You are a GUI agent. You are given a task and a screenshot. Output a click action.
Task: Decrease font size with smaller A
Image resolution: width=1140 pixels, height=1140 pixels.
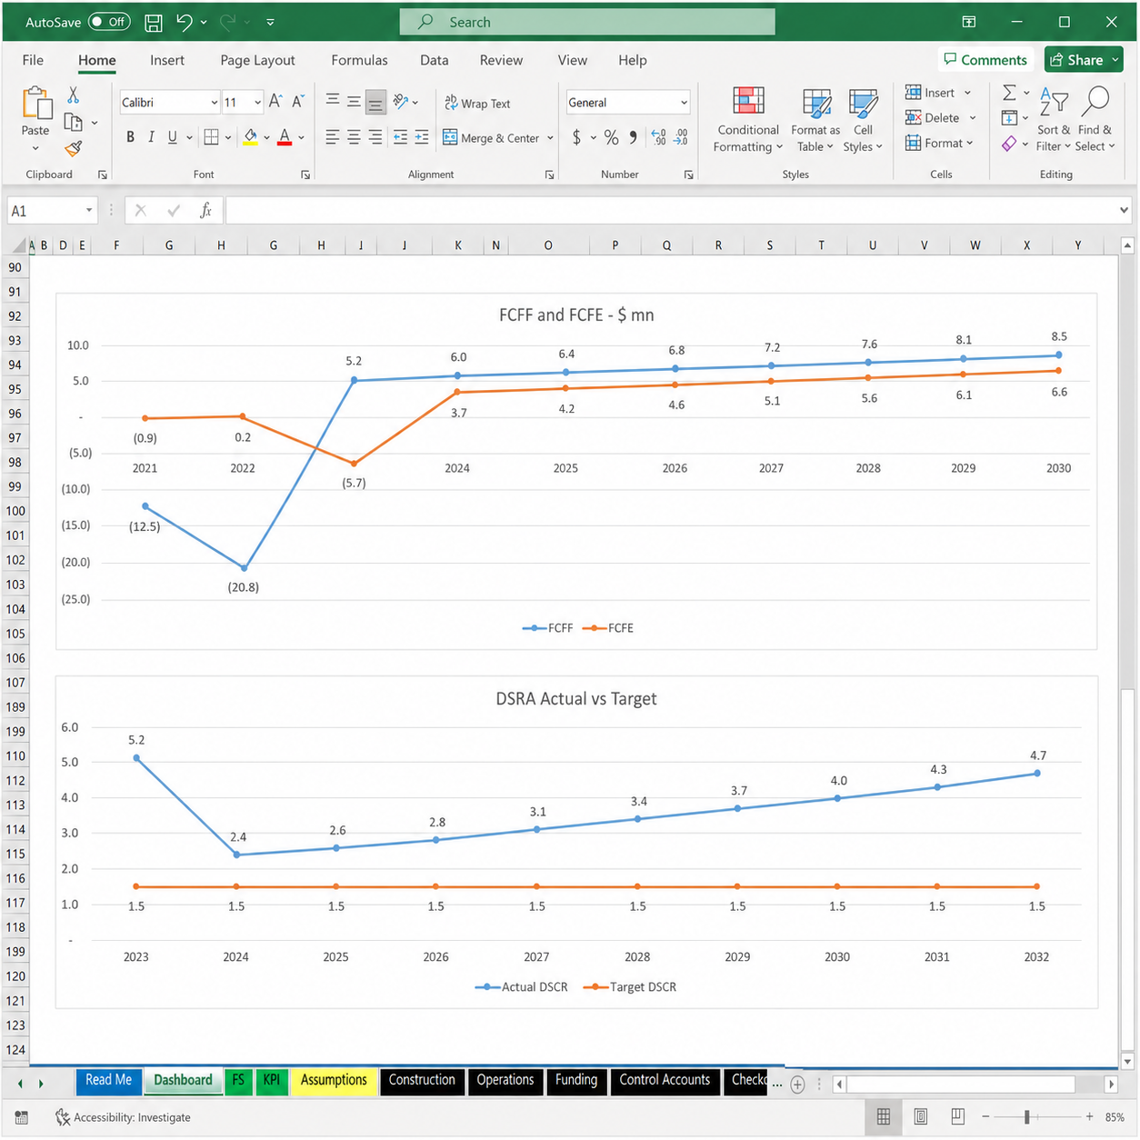point(297,102)
